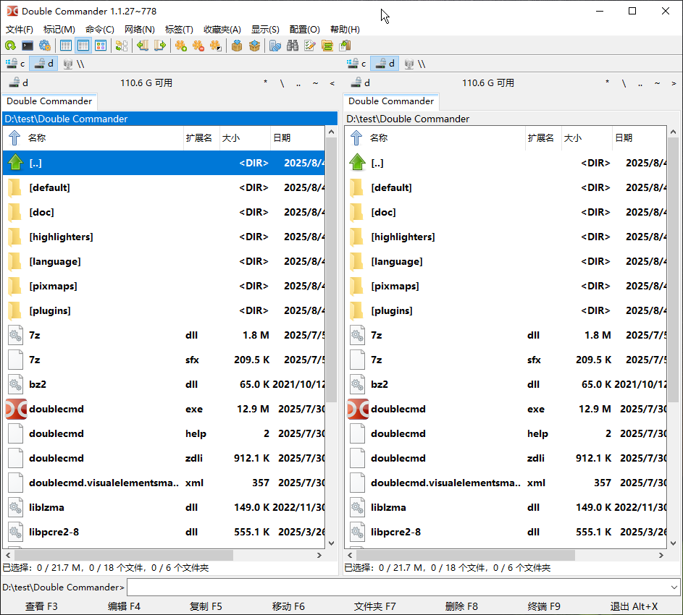Click right panel vertical scrollbar thumb

[x=673, y=270]
